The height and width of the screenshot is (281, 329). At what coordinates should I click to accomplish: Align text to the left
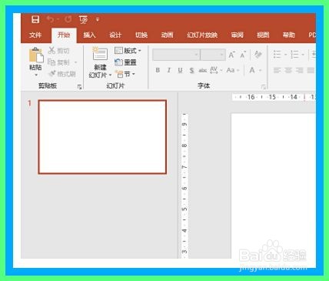277,70
